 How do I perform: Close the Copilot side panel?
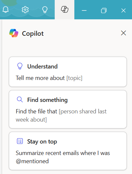[x=123, y=33]
